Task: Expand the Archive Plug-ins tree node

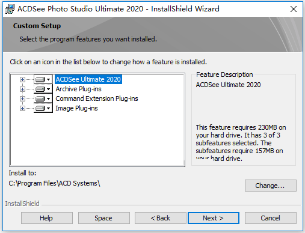Action: pos(22,89)
